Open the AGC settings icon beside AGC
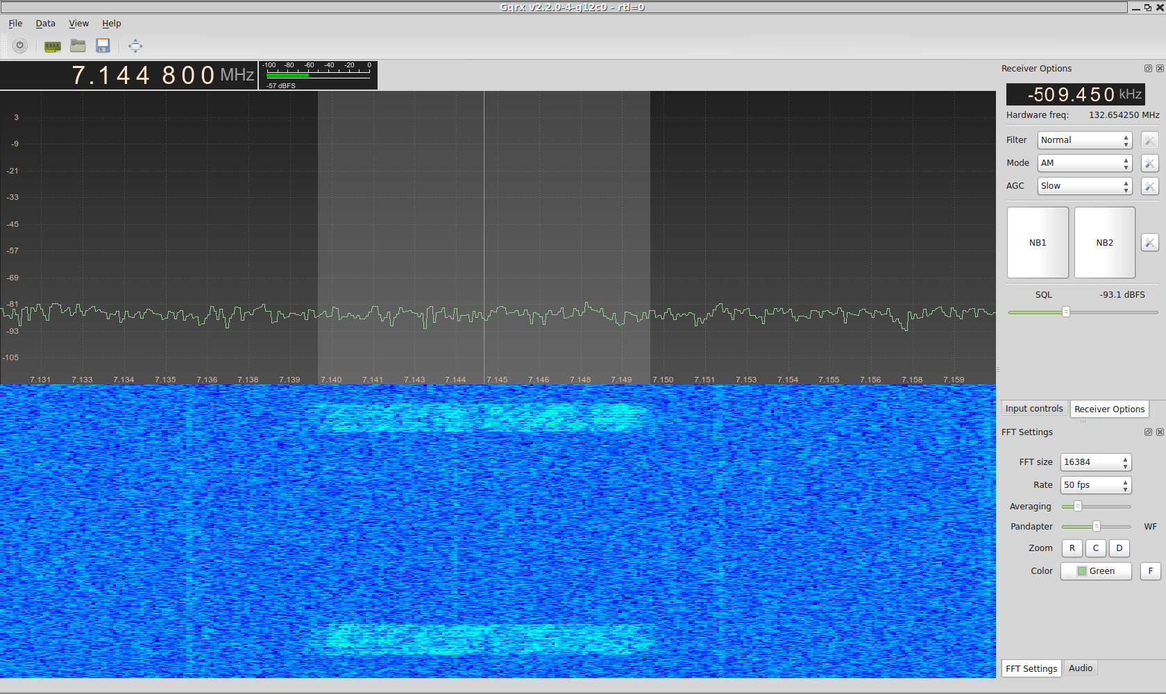 [x=1149, y=186]
